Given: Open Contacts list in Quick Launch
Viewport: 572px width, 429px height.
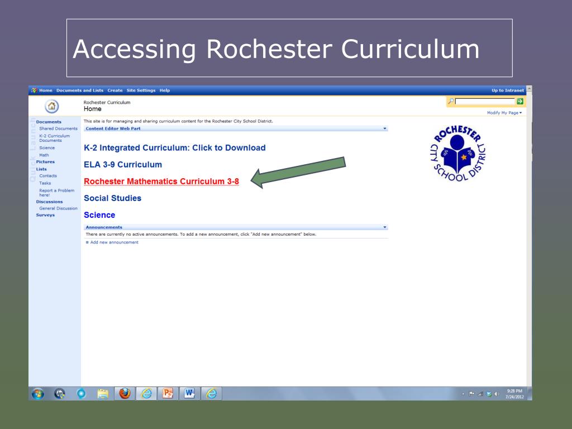Looking at the screenshot, I should click(x=48, y=176).
